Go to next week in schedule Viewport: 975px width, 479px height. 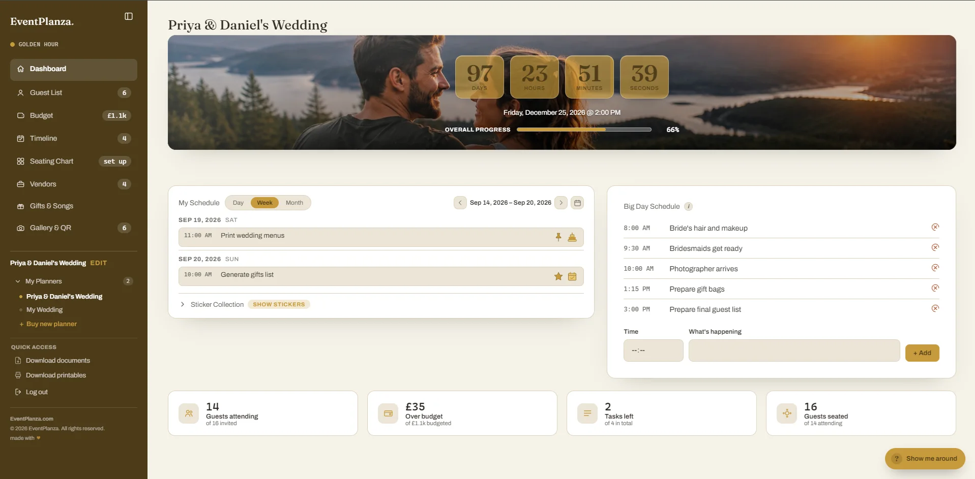(x=561, y=203)
